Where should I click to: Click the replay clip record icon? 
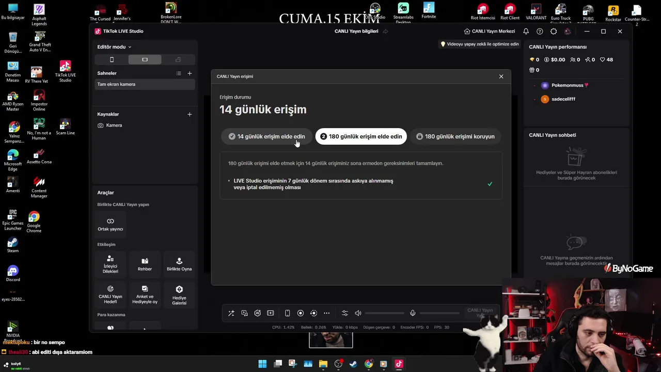[x=313, y=313]
